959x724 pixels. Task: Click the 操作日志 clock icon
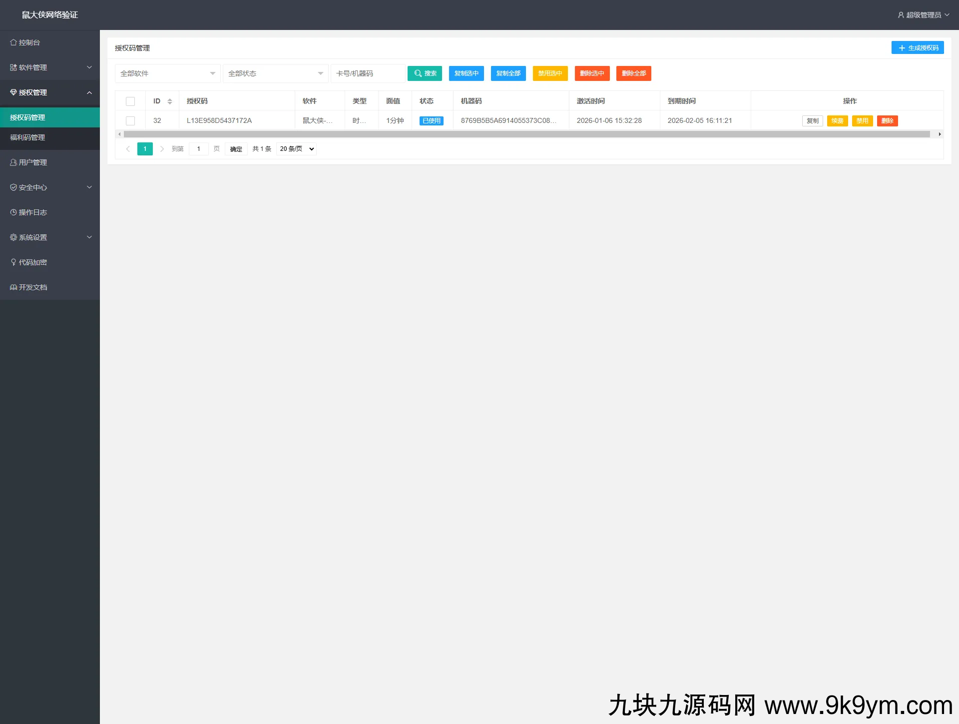pyautogui.click(x=13, y=212)
